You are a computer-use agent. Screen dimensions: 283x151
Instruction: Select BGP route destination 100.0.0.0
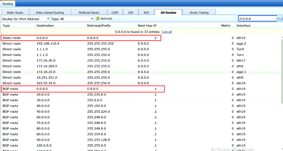coord(44,146)
